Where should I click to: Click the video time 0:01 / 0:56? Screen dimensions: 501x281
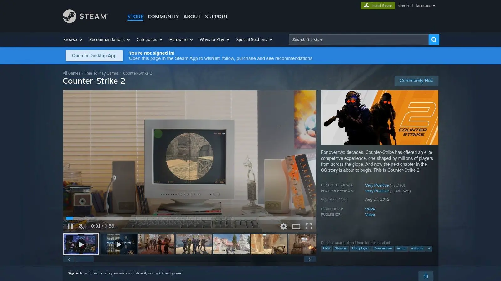point(102,226)
